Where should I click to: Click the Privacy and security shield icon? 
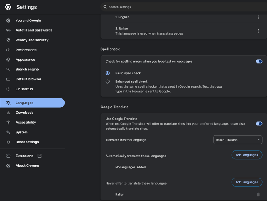point(8,40)
